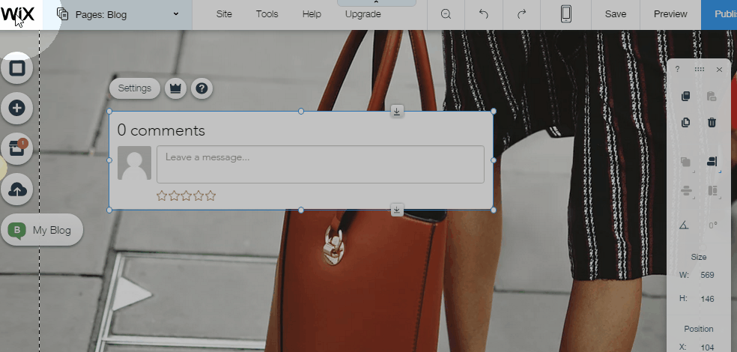This screenshot has width=737, height=352.
Task: Open the App Market with notification badge
Action: 17,148
